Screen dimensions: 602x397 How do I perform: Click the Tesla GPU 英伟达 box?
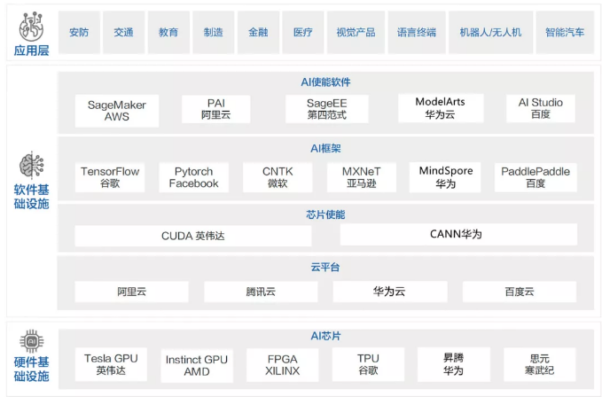[x=111, y=364]
